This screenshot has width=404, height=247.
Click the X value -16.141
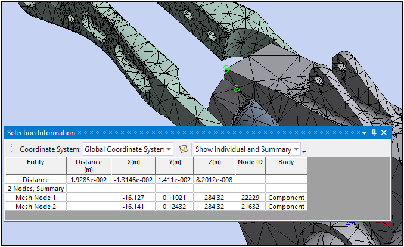point(133,207)
